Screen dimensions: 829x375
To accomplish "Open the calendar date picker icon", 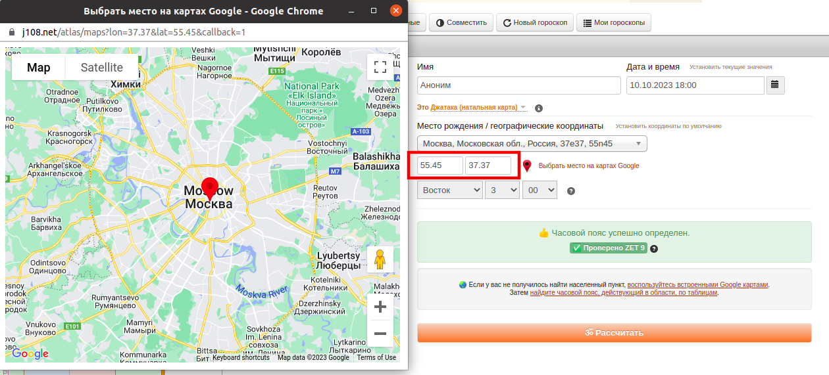I will pos(775,85).
